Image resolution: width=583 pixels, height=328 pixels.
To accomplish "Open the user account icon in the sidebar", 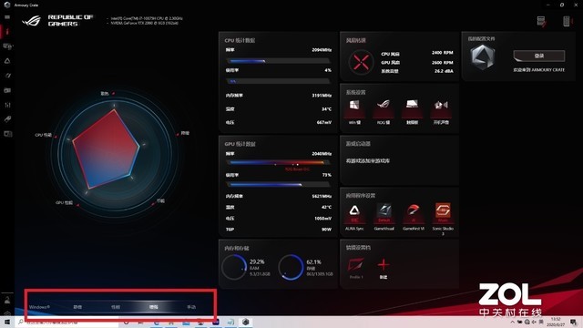I will [x=7, y=300].
